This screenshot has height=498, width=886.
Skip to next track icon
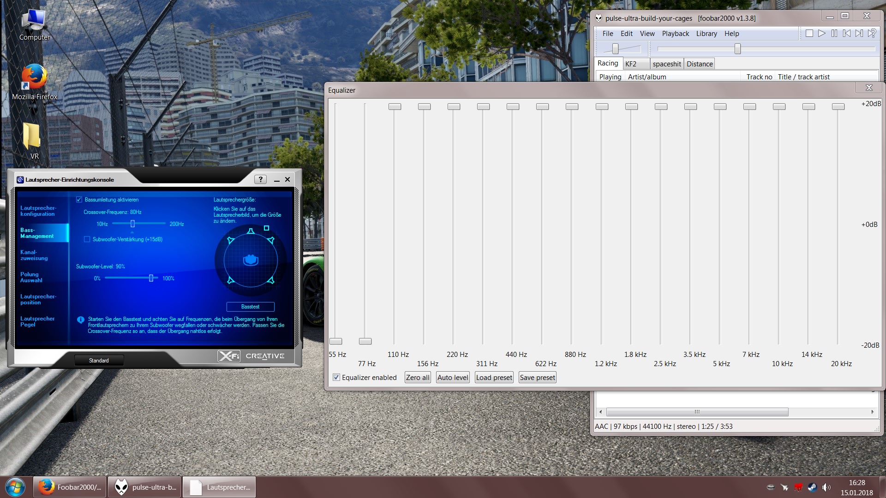coord(859,33)
